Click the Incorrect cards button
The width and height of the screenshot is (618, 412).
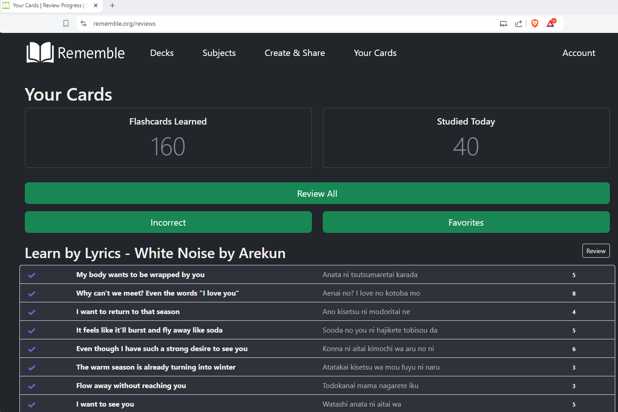tap(168, 222)
